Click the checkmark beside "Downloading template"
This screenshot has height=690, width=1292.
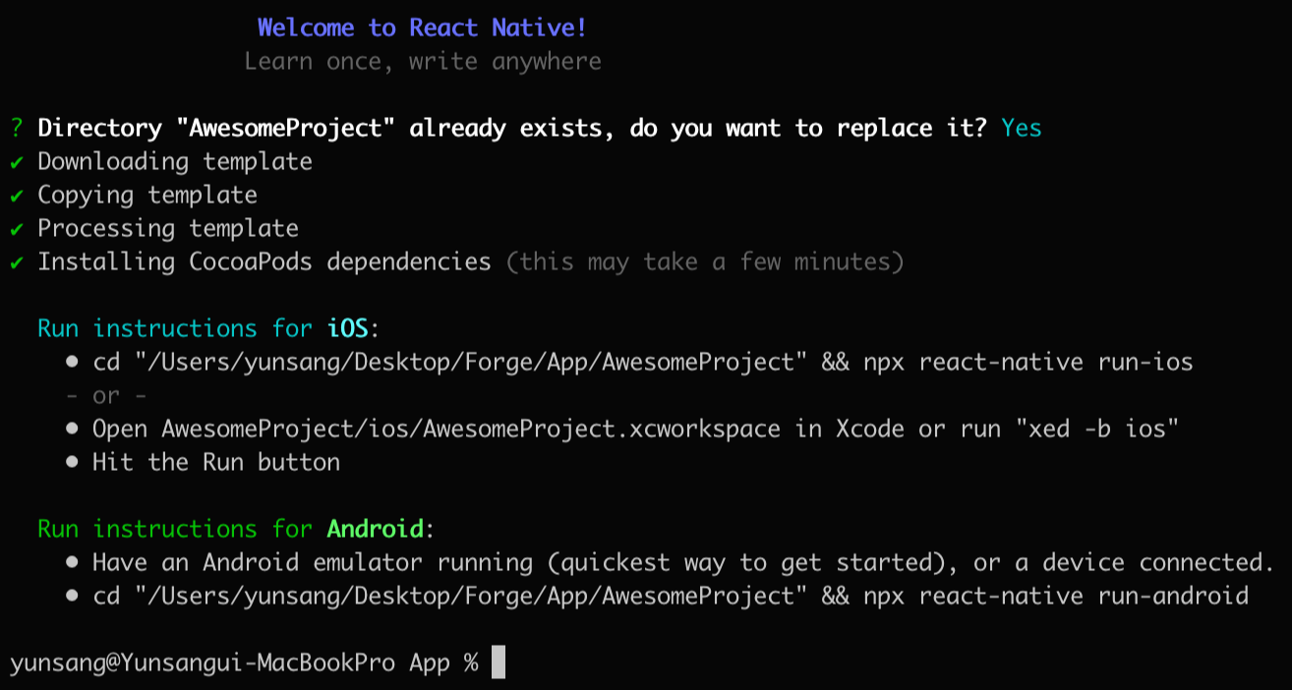coord(16,162)
